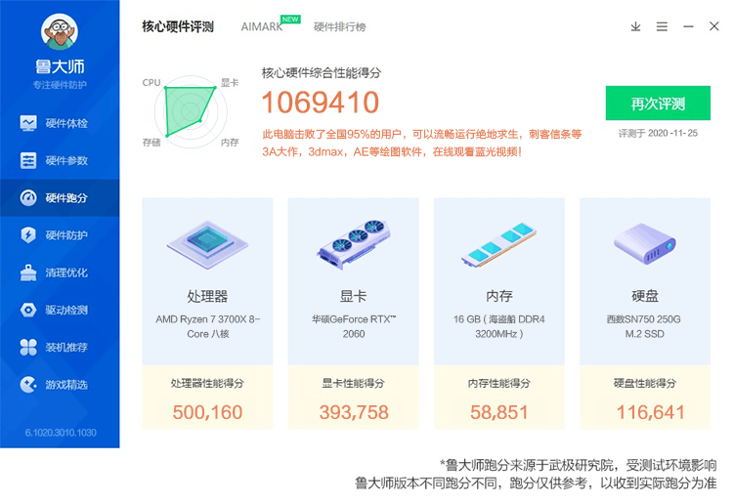Switch to 硬件排行榜 tab
733x503 pixels.
339,27
